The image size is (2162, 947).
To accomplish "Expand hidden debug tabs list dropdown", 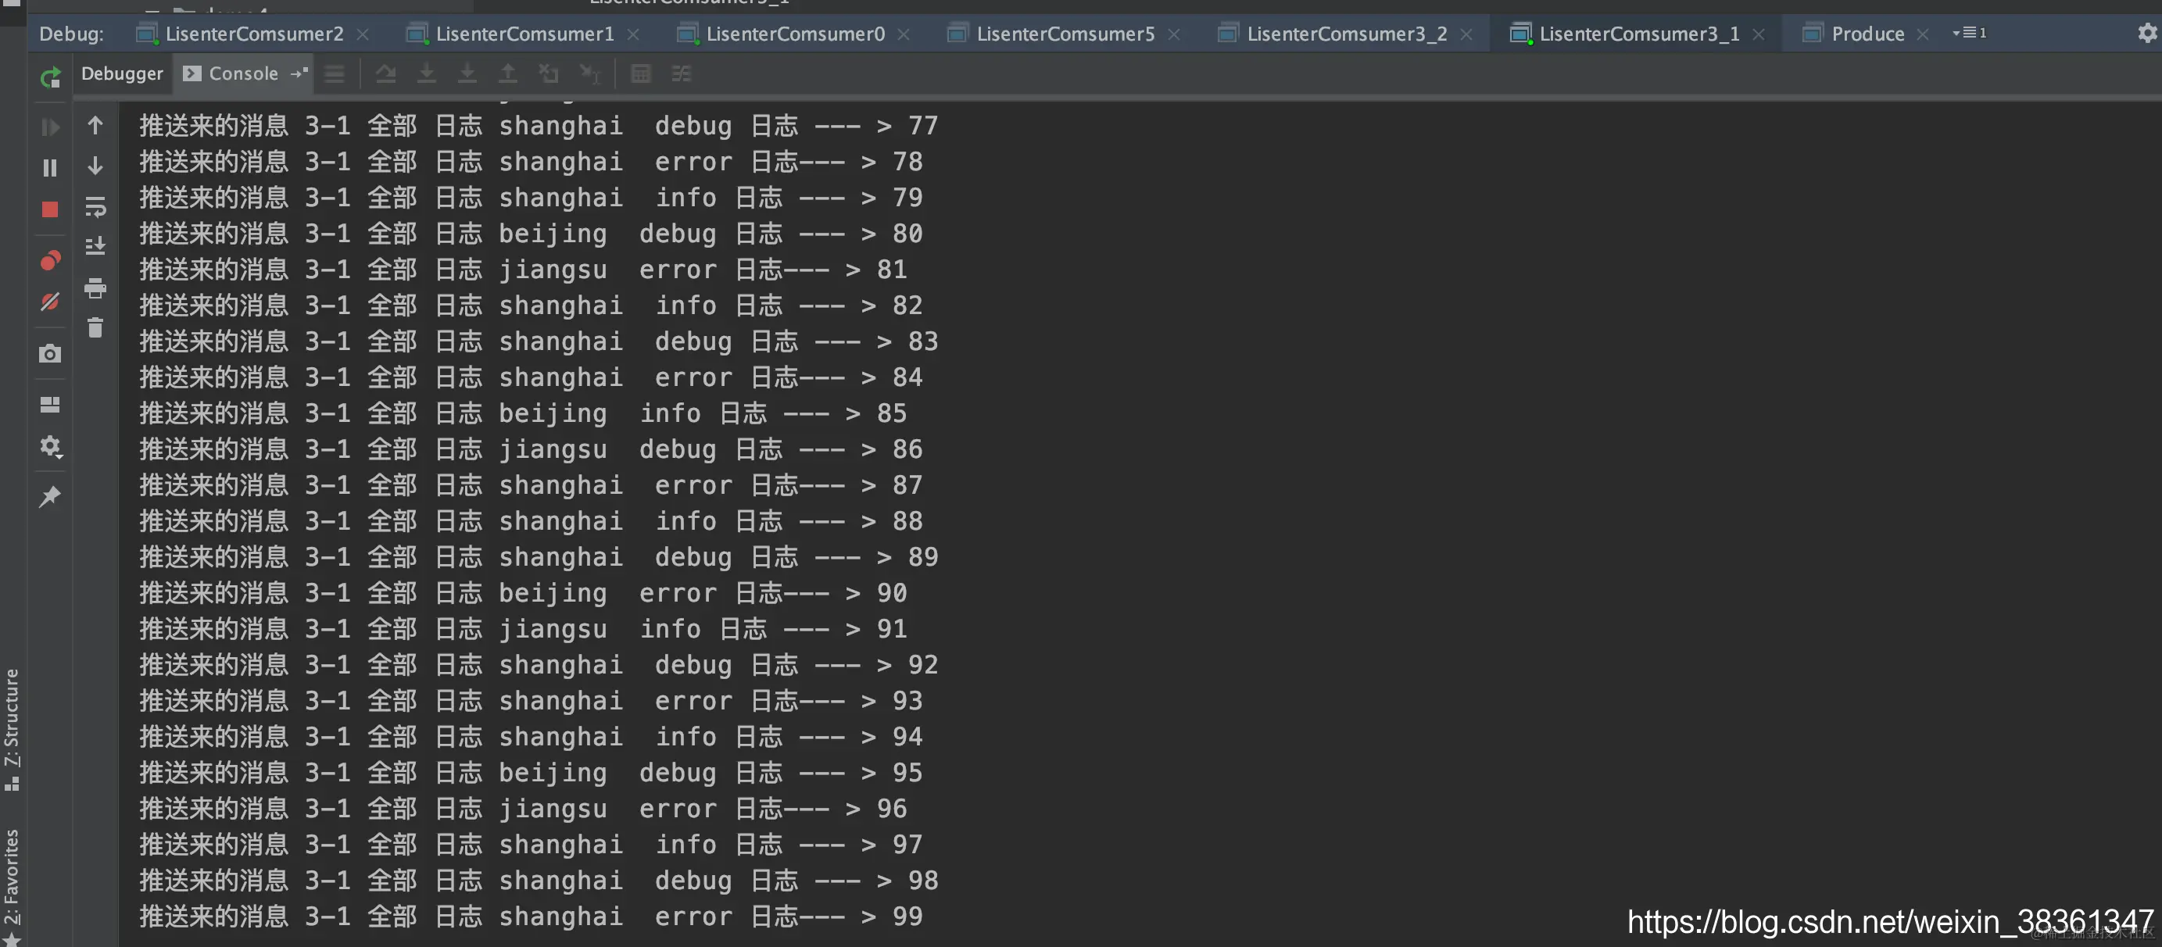I will [1969, 34].
